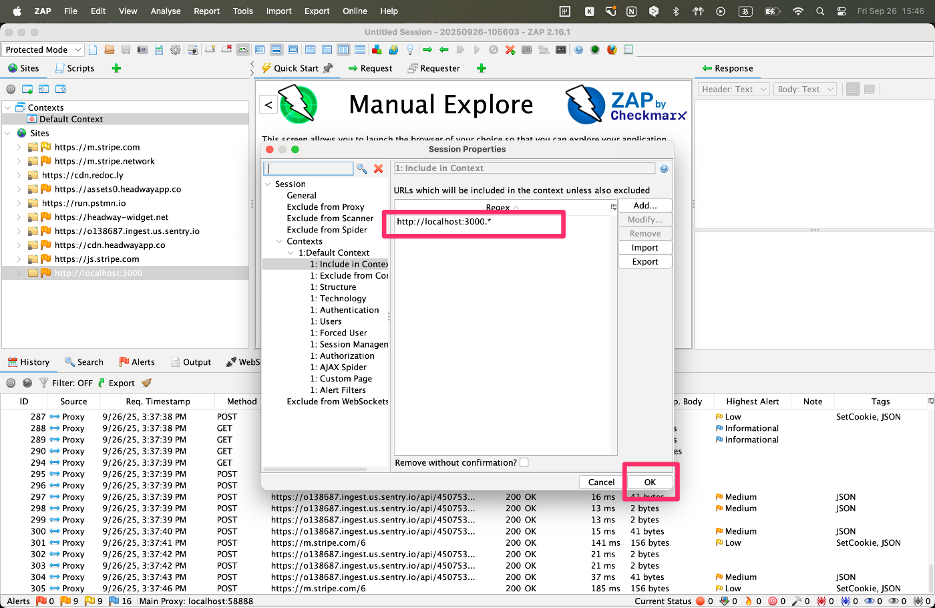Open the Protected Mode dropdown
This screenshot has height=608, width=935.
tap(42, 49)
